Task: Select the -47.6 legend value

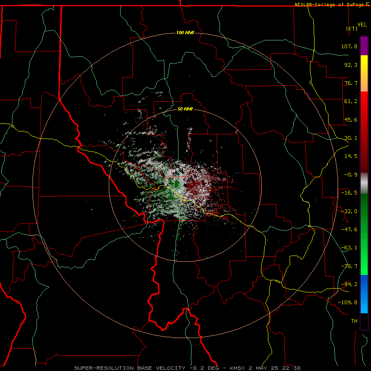Action: (x=349, y=230)
